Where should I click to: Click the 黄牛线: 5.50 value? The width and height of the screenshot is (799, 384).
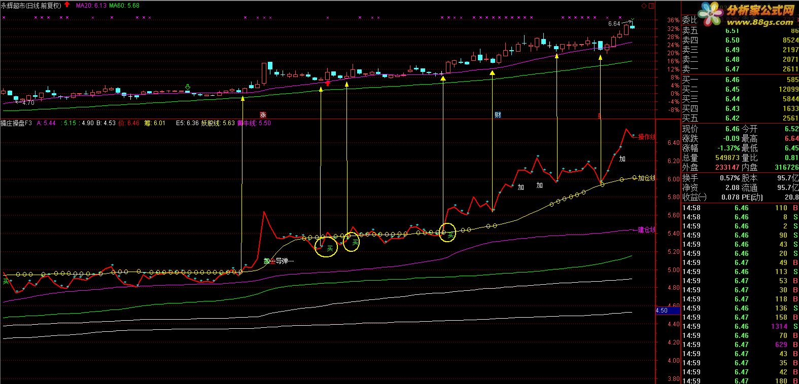point(254,123)
